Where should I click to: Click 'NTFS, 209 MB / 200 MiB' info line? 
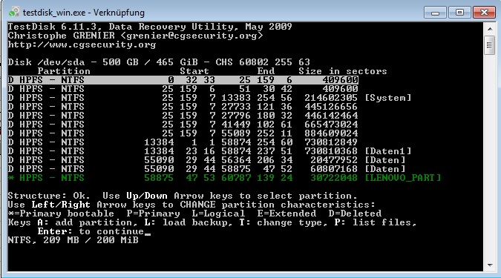point(73,240)
